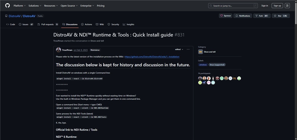Expand the Open Source menu
Viewport: 297px width, 140px height.
[x=69, y=6]
